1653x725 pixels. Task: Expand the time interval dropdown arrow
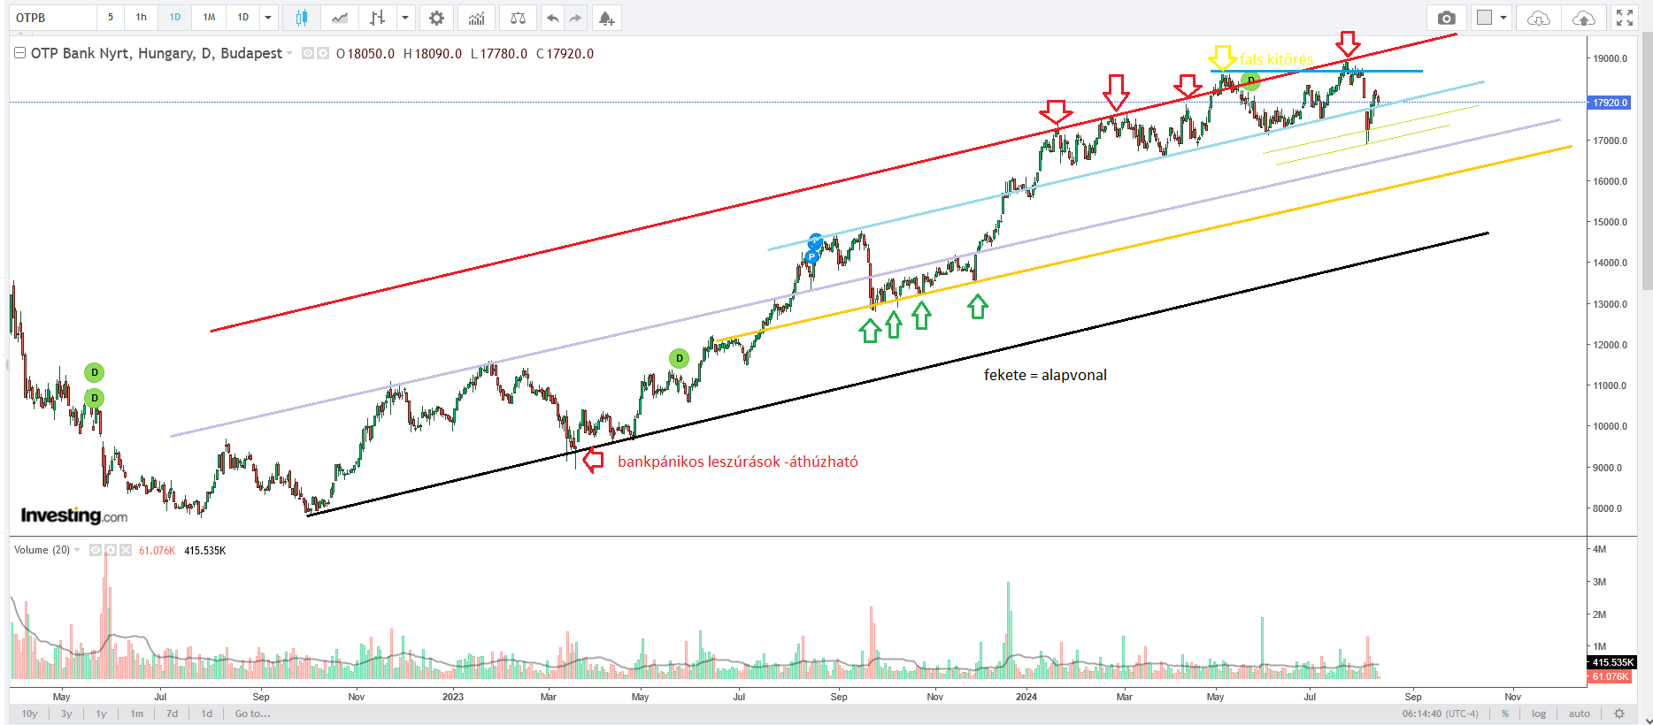(268, 18)
